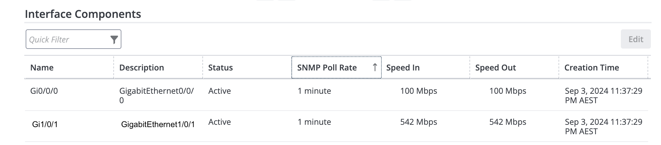Sort by Name column header
This screenshot has height=145, width=661.
pyautogui.click(x=42, y=68)
